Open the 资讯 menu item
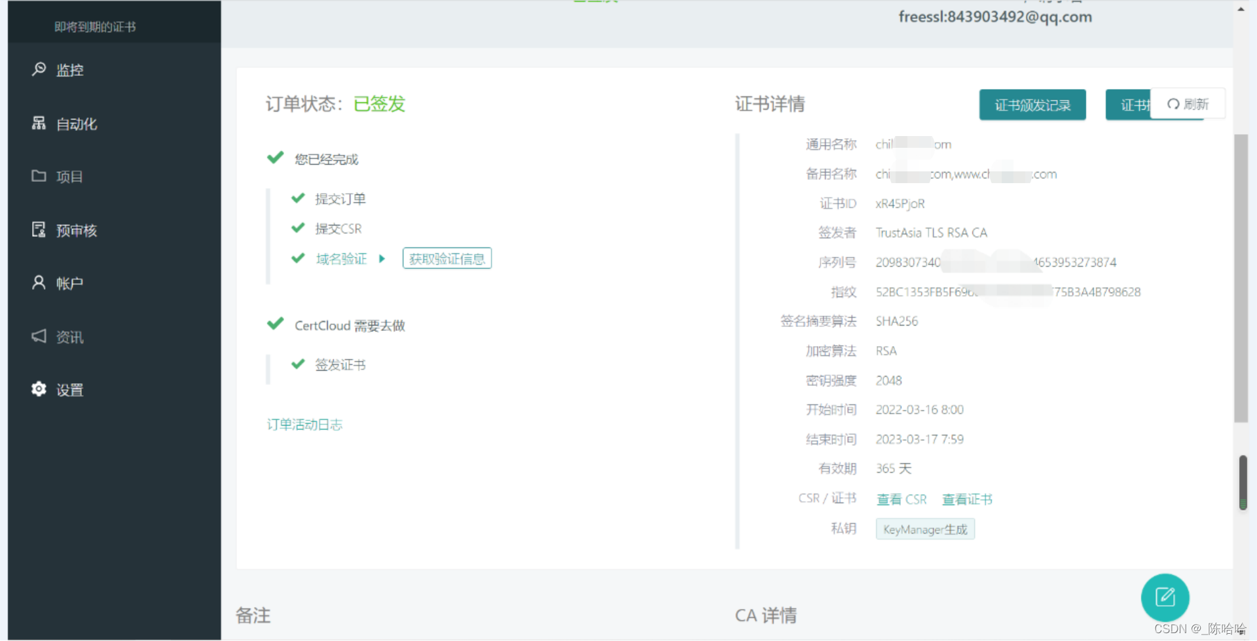The height and width of the screenshot is (641, 1257). [x=69, y=338]
